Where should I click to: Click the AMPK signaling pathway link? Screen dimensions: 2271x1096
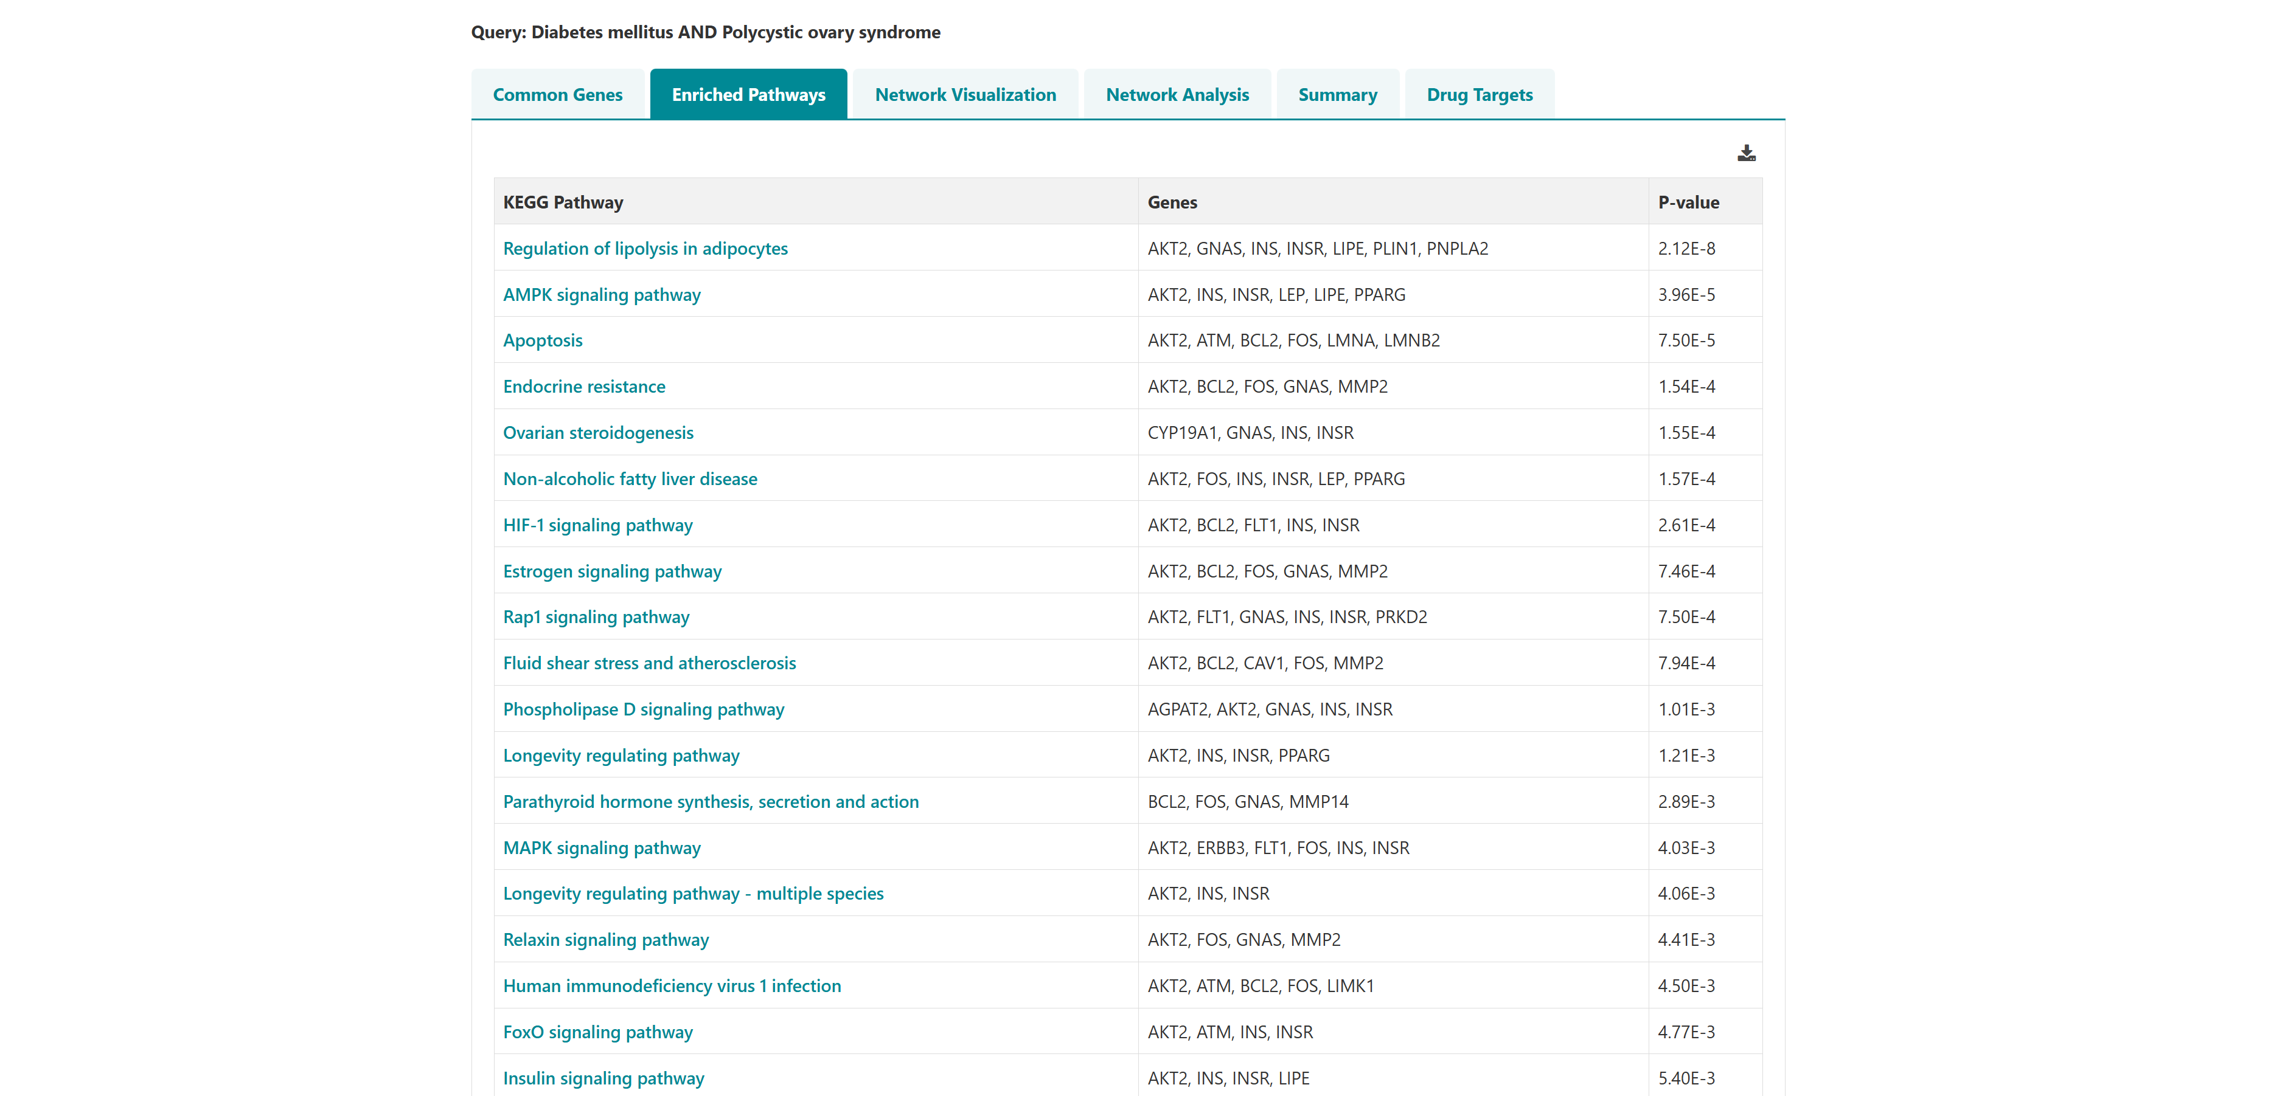[601, 294]
